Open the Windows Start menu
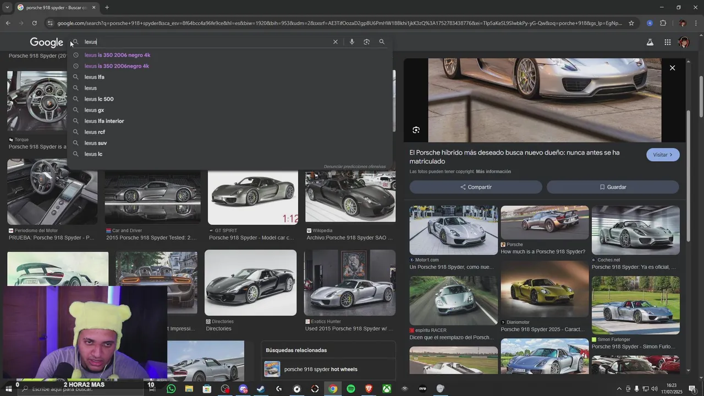 pyautogui.click(x=8, y=389)
